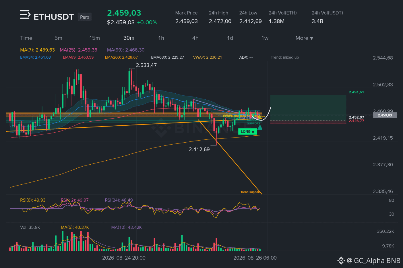403x268 pixels.
Task: Click the VWAP: 2.236,21 label
Action: pos(207,57)
